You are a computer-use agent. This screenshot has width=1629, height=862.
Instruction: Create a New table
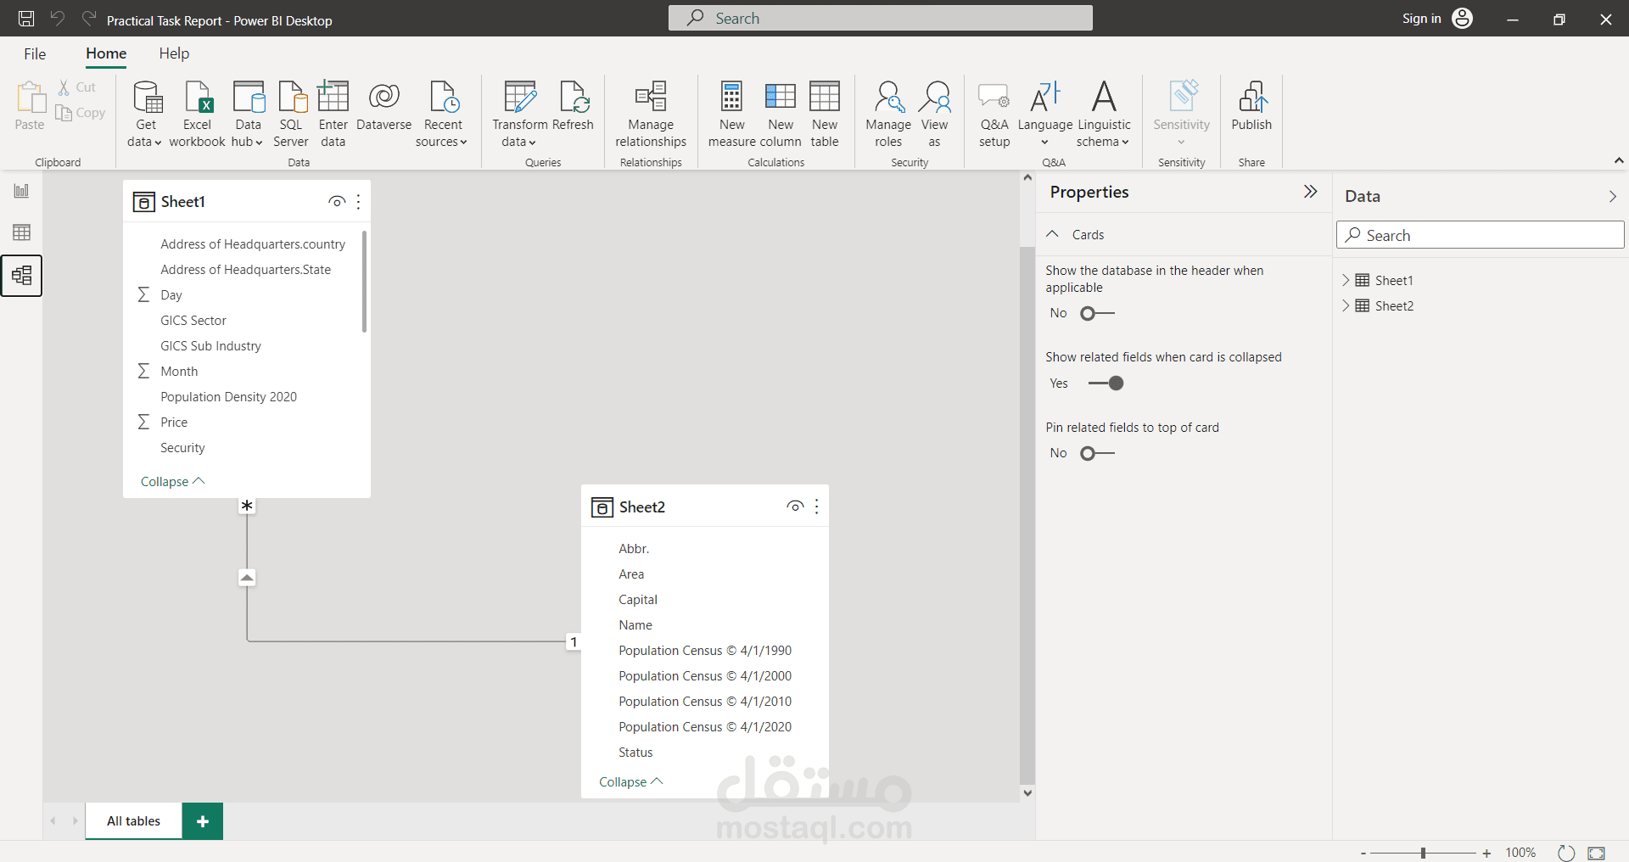[825, 114]
